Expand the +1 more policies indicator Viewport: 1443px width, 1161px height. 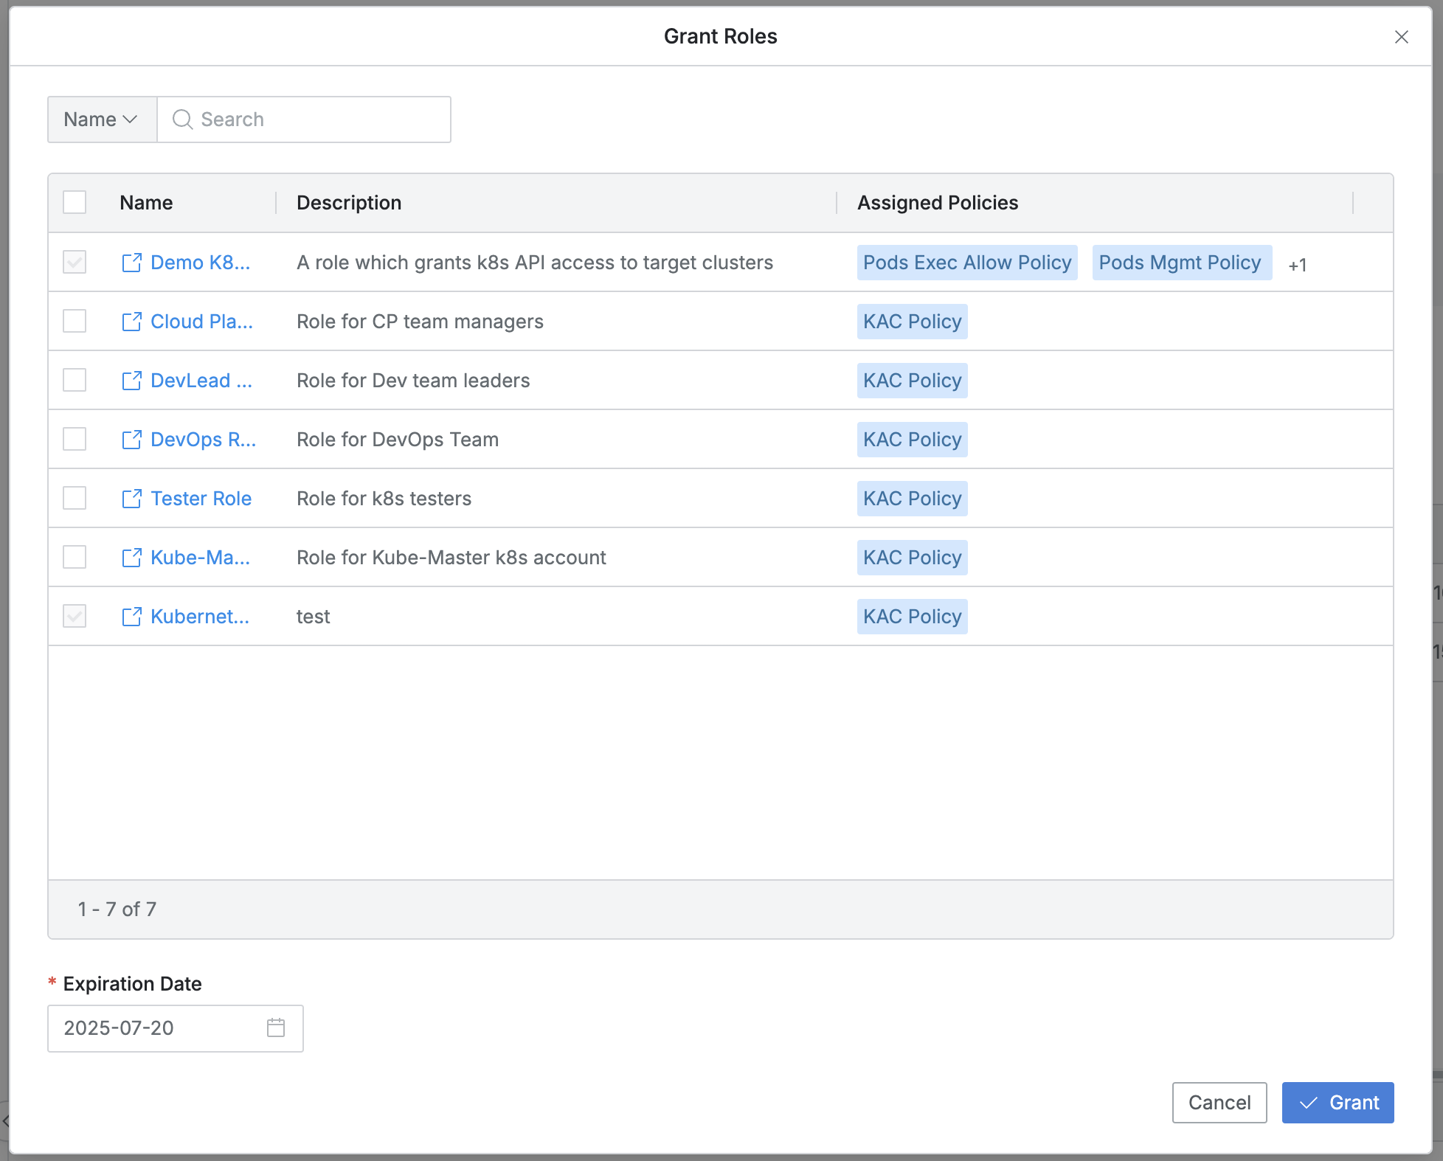[x=1297, y=265]
